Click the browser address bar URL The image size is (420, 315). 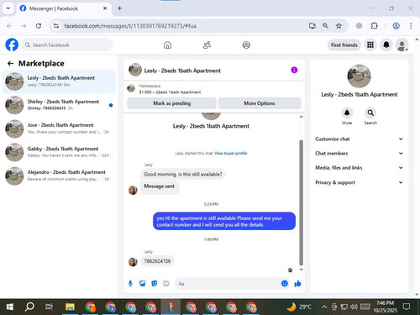click(130, 26)
